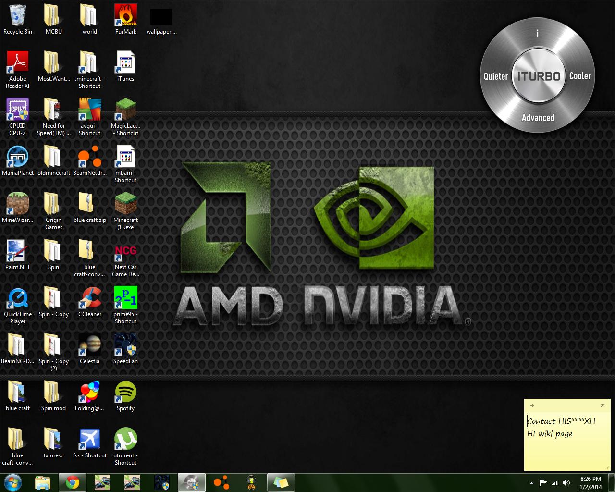Select the CCleaner desktop shortcut
The image size is (615, 492).
point(90,302)
